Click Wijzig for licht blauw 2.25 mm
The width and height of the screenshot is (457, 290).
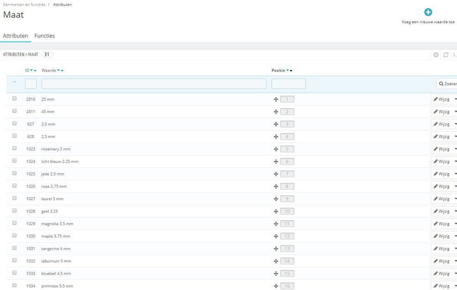click(x=441, y=162)
